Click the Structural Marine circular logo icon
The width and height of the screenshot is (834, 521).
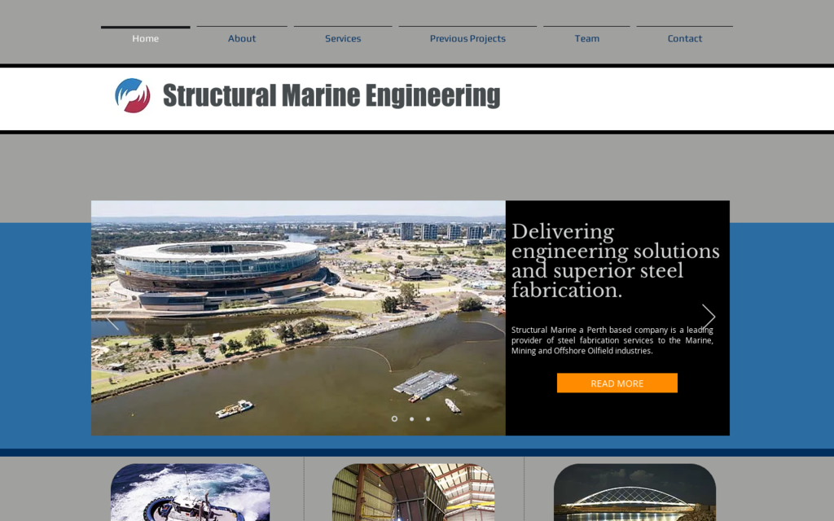click(x=132, y=95)
